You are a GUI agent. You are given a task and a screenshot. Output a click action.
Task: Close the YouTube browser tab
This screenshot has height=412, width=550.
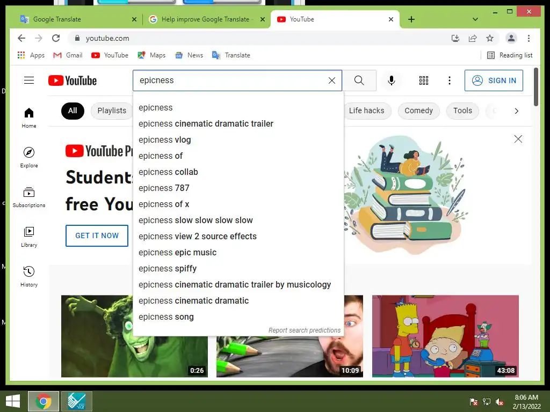391,19
